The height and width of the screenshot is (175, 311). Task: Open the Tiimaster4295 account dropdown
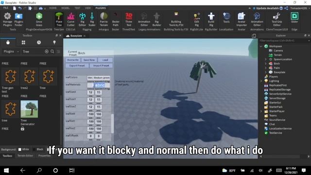299,8
